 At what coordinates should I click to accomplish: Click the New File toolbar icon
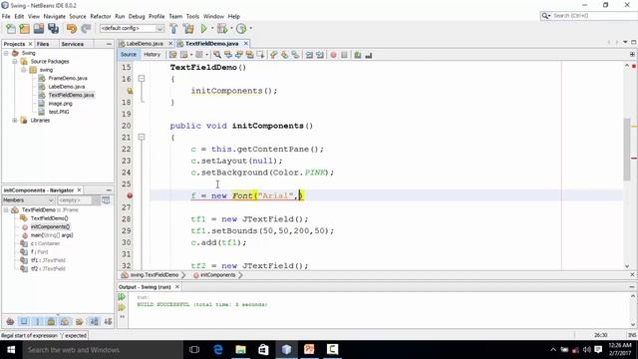(11, 29)
